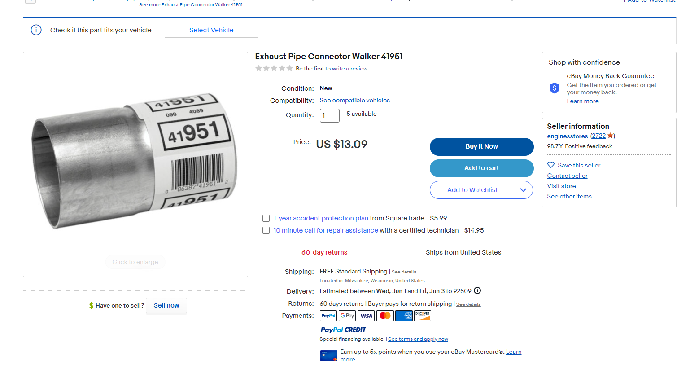Viewport: 677px width, 374px height.
Task: Click the Money Back Guarantee shield icon
Action: coord(555,88)
